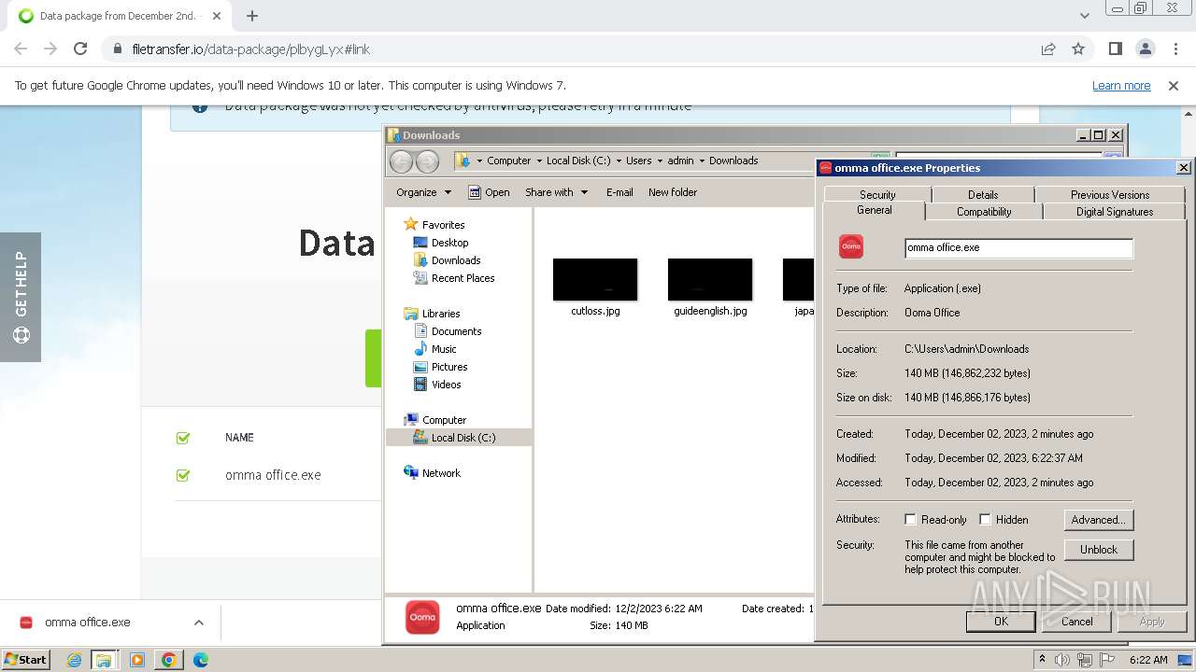This screenshot has height=672, width=1196.
Task: Select guideenglish.jpg thumbnail
Action: coord(710,280)
